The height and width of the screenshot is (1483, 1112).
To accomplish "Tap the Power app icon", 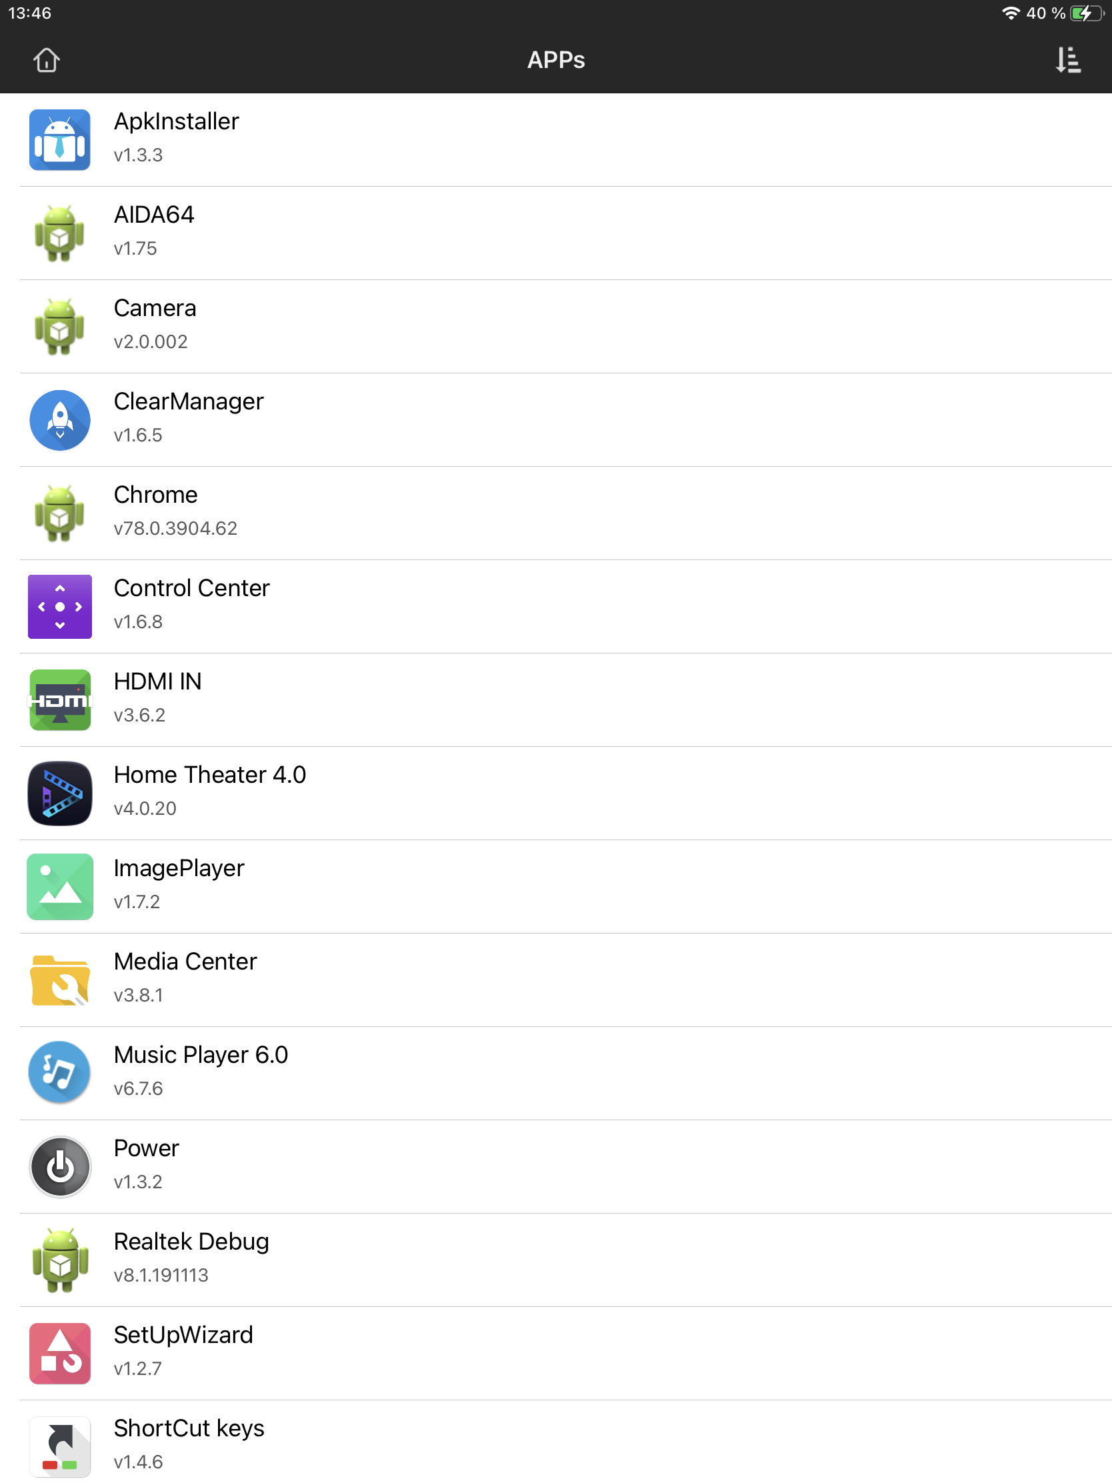I will [59, 1166].
